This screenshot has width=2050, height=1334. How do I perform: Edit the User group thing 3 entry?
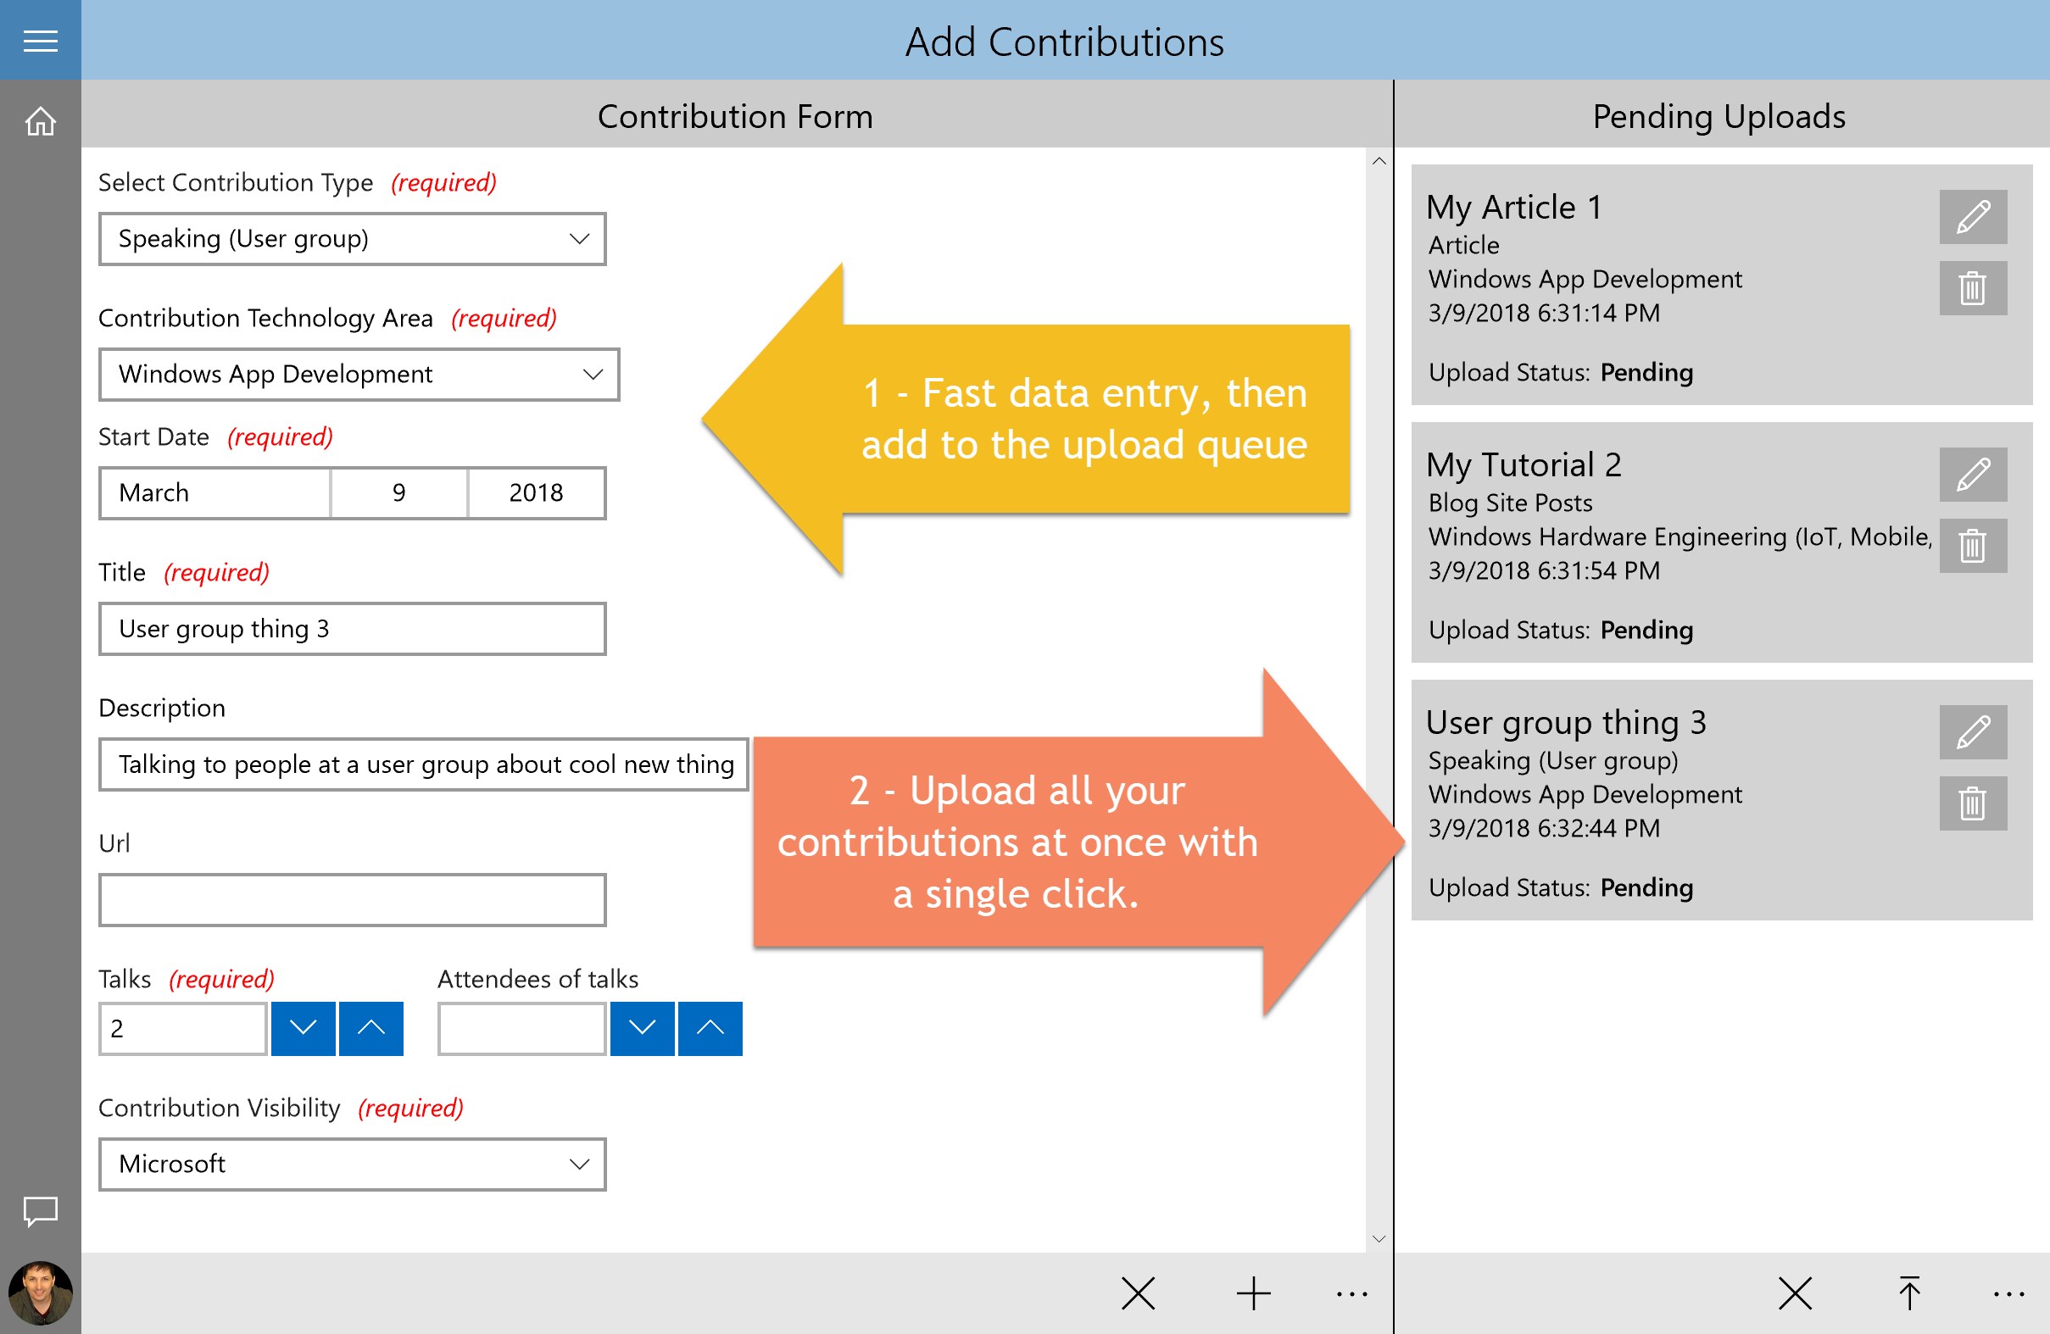point(1972,732)
